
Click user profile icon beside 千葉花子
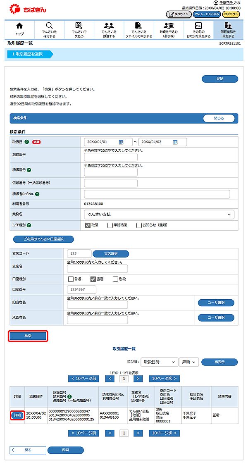[216, 2]
